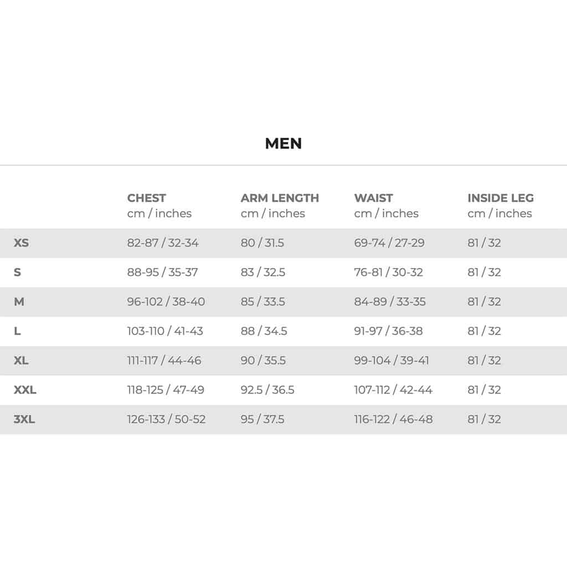Click the WAIST column header
The image size is (567, 567).
tap(374, 198)
